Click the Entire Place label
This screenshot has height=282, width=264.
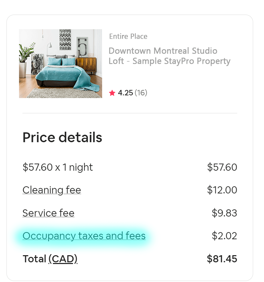click(x=128, y=37)
